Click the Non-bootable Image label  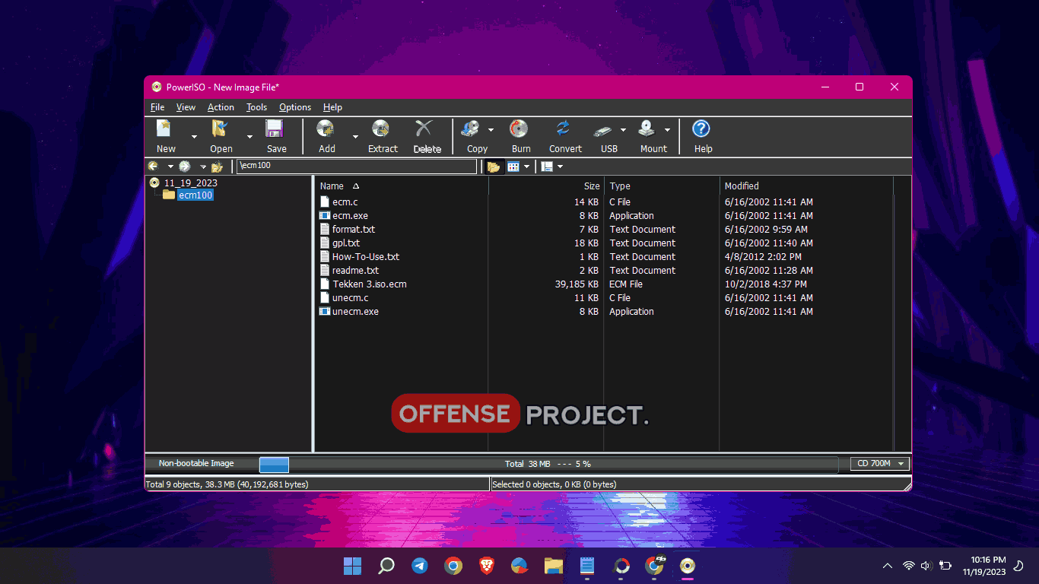pos(196,463)
